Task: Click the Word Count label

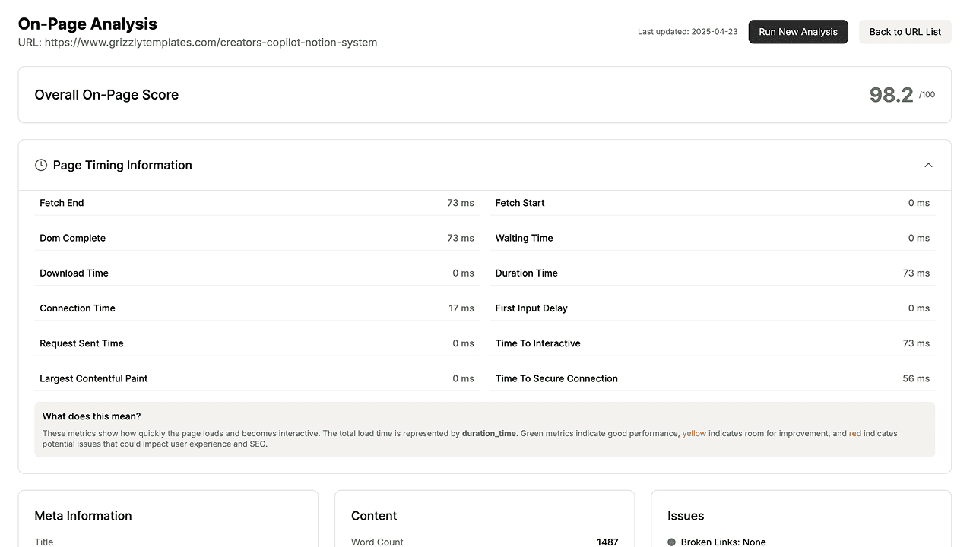Action: tap(377, 542)
